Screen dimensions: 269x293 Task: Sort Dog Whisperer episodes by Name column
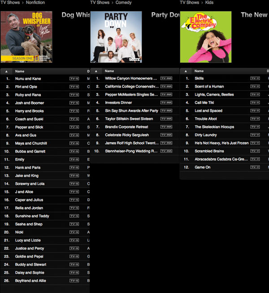pos(20,71)
